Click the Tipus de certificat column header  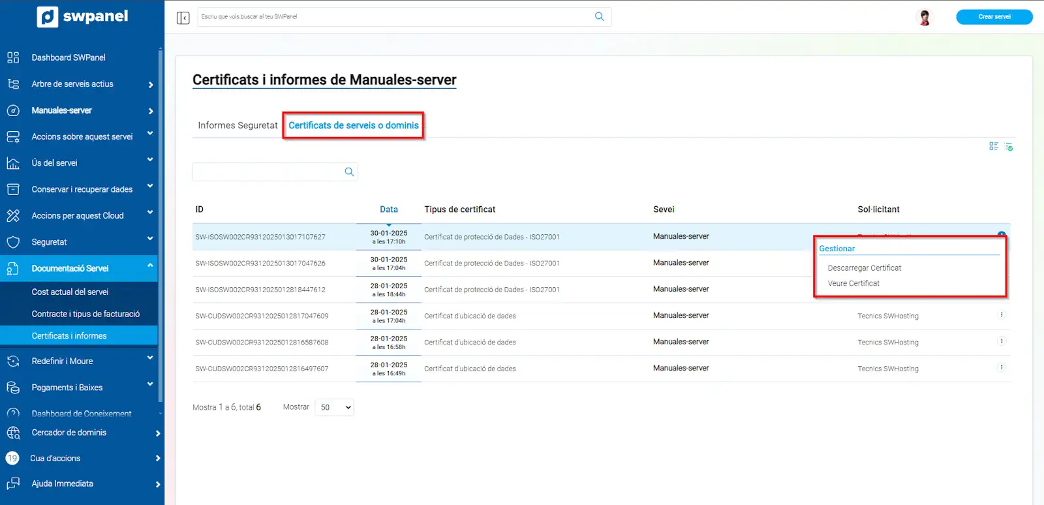click(459, 209)
